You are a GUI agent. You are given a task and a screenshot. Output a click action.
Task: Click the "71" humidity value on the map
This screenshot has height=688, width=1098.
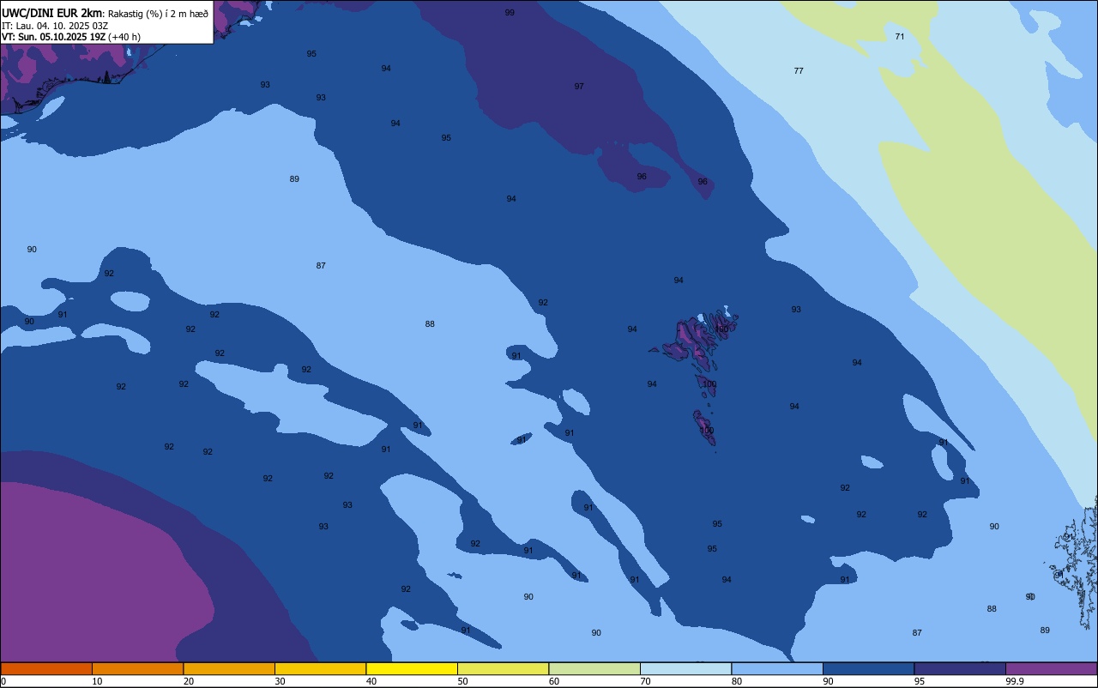(x=900, y=36)
